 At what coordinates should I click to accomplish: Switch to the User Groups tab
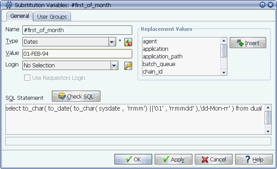tap(52, 17)
